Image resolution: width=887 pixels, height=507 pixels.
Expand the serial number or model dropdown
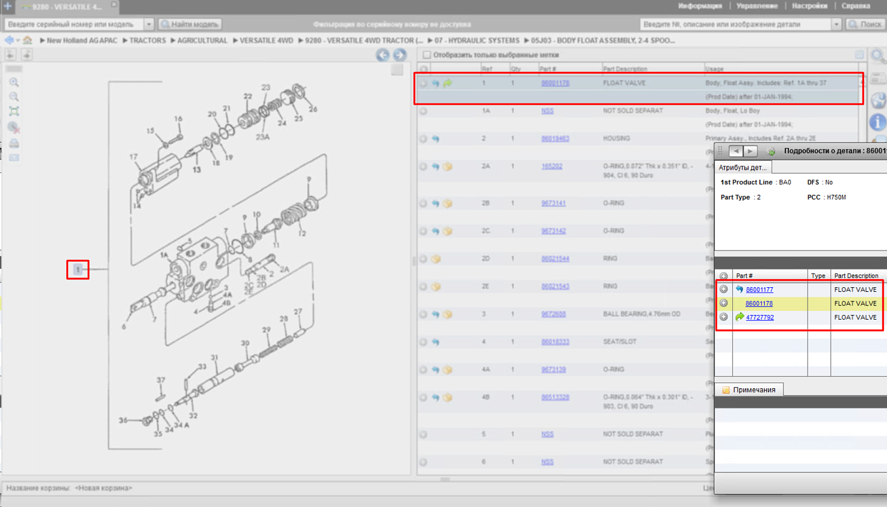pos(149,24)
